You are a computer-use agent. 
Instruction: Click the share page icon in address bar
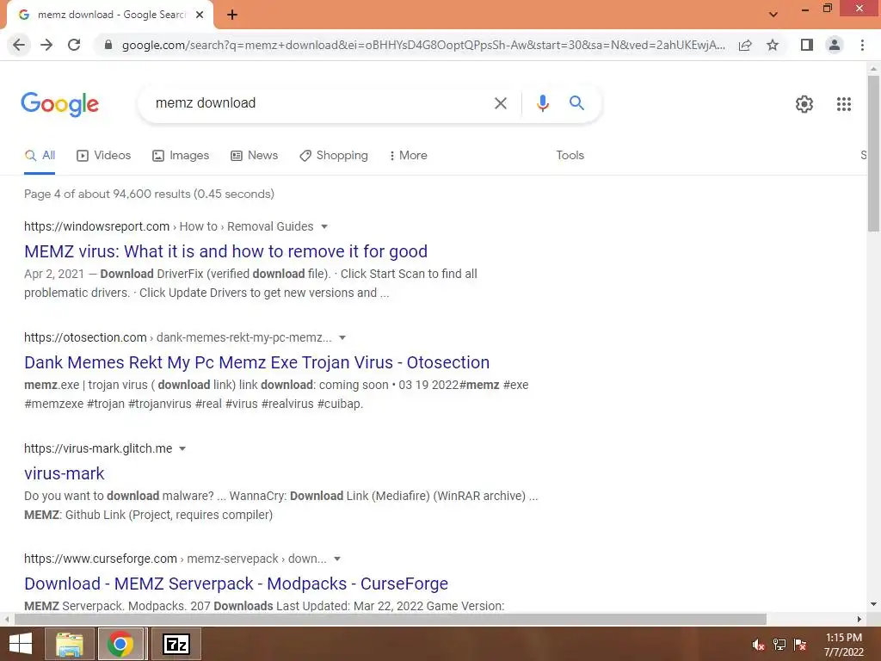click(x=745, y=45)
